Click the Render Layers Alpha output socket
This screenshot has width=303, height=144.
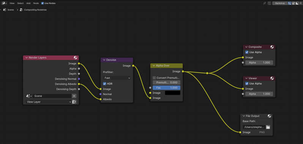(79, 69)
